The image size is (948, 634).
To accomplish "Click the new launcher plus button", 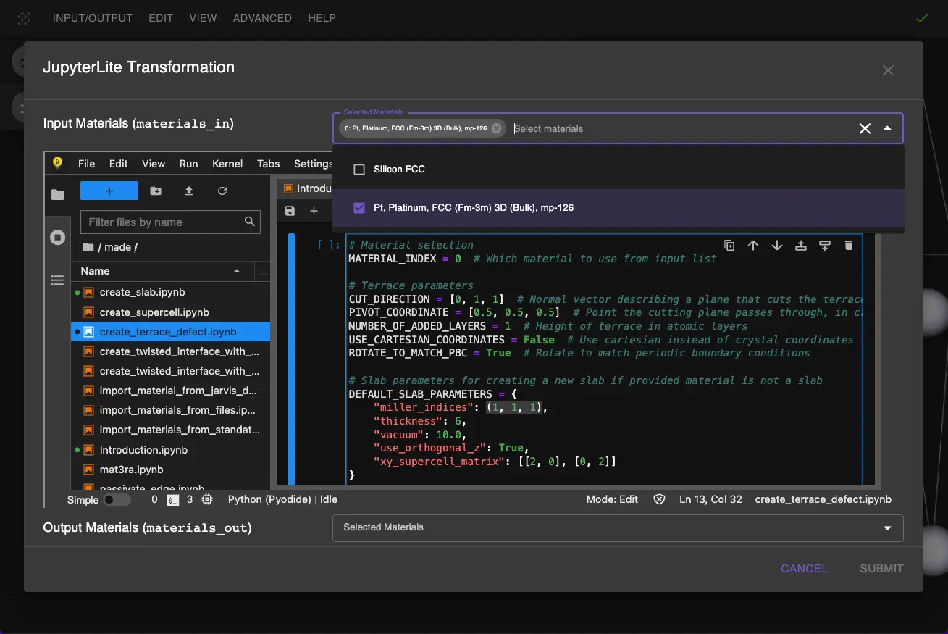I will 109,191.
